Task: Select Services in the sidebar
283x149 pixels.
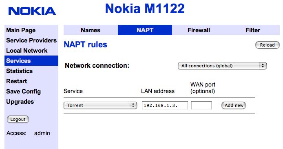Action: point(31,61)
